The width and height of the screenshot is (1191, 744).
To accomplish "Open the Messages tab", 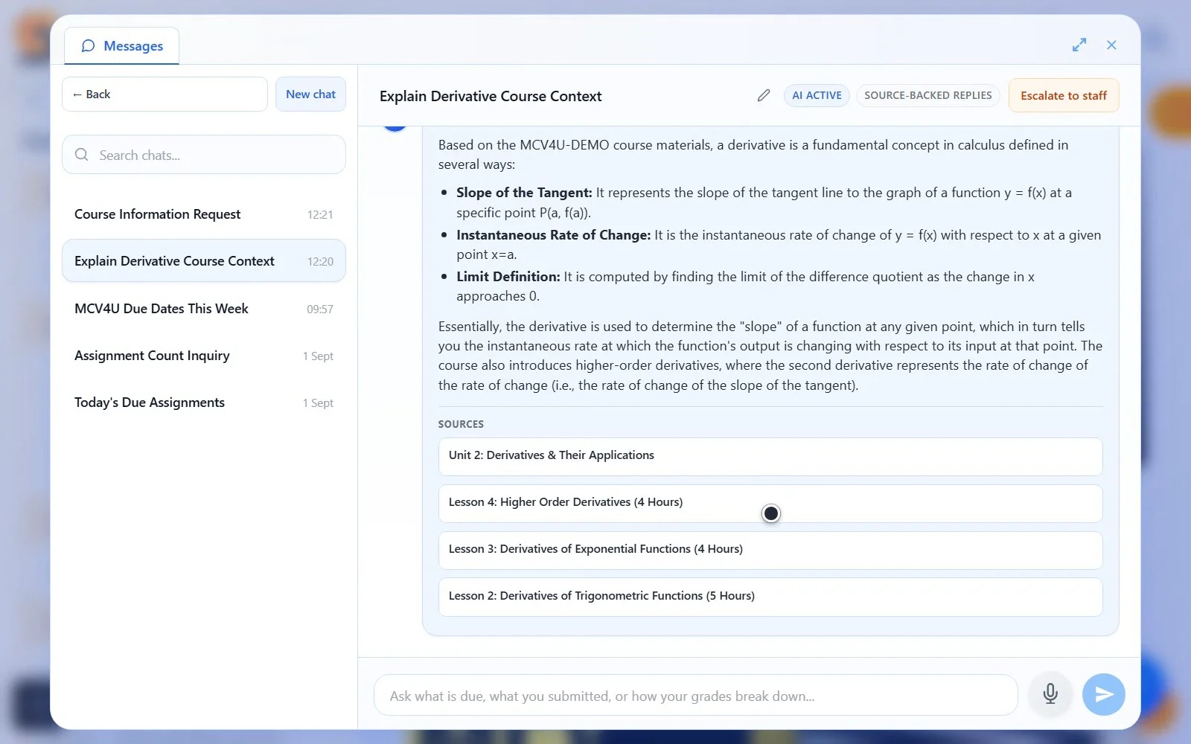I will (121, 46).
